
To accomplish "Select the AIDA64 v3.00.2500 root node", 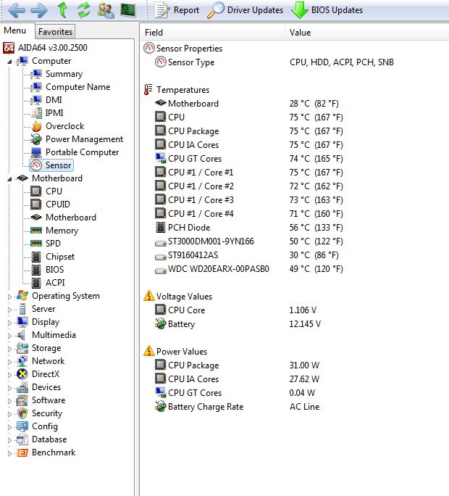I will click(52, 48).
